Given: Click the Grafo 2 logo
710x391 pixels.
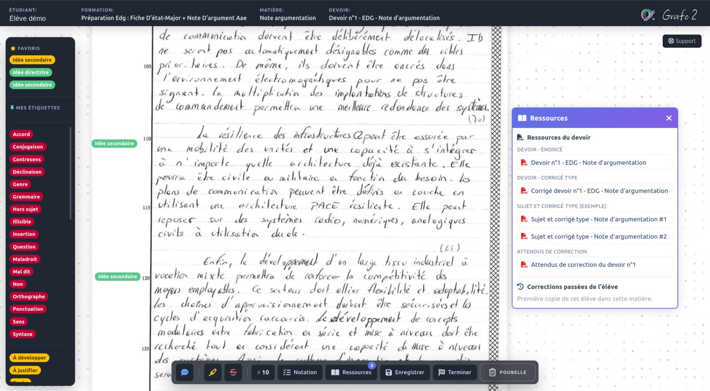Looking at the screenshot, I should 669,15.
